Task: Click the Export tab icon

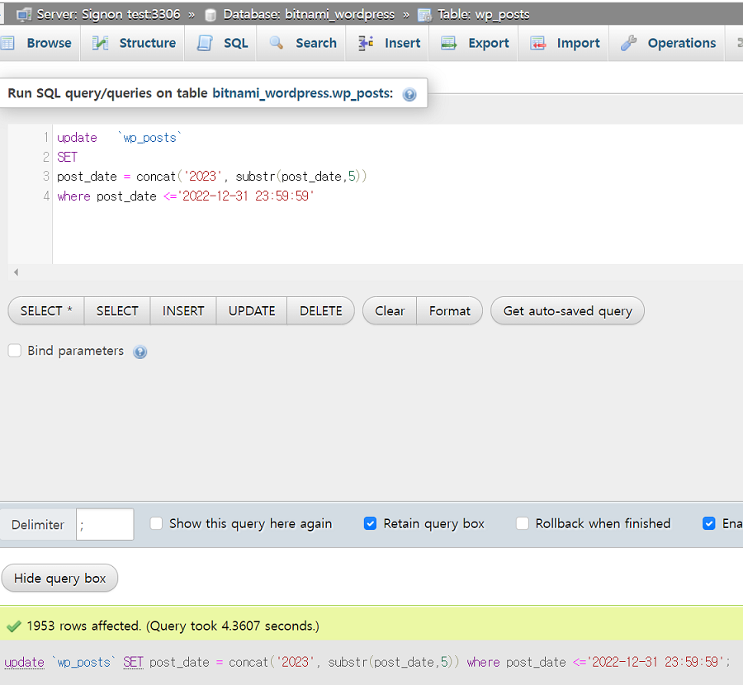Action: pos(449,43)
